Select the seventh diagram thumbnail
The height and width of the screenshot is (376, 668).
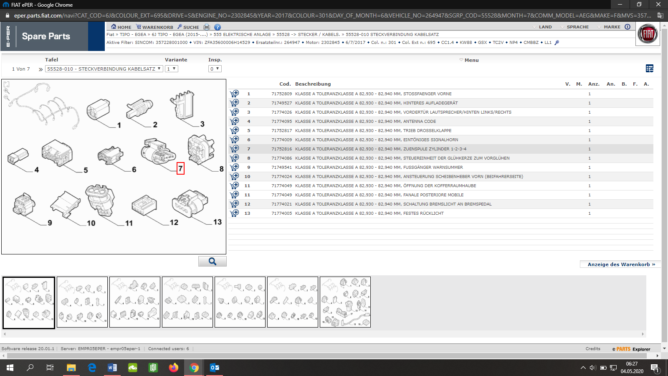(x=345, y=302)
